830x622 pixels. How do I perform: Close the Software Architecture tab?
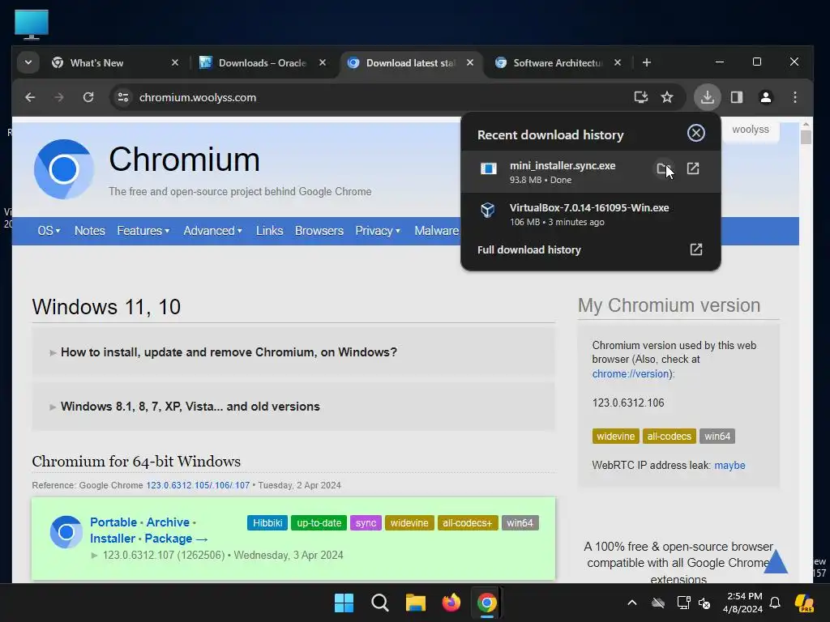pos(617,62)
